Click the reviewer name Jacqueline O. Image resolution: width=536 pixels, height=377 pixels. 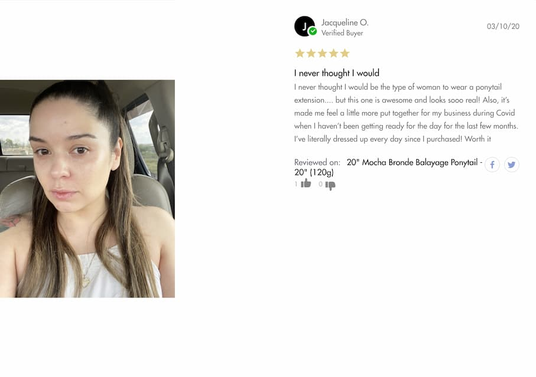(x=345, y=22)
